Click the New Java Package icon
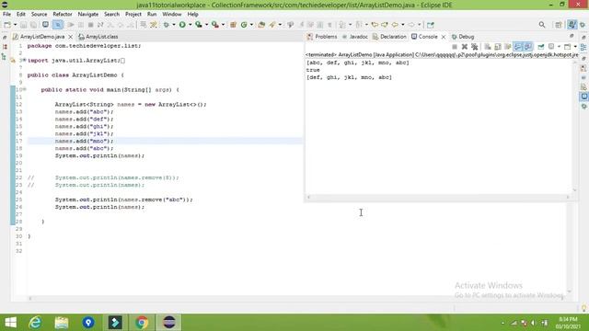 pos(233,25)
